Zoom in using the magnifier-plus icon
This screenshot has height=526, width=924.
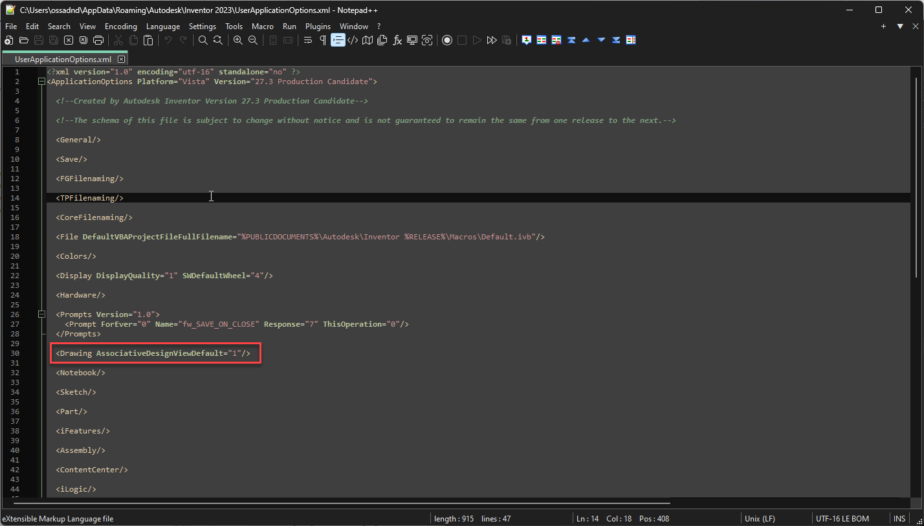coord(237,40)
